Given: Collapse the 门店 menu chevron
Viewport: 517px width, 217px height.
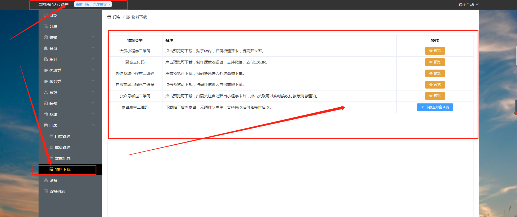Looking at the screenshot, I should pos(93,125).
